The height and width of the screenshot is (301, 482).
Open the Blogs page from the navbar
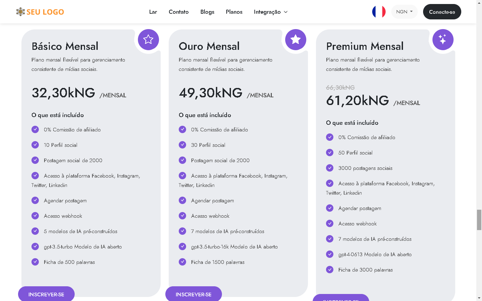207,12
